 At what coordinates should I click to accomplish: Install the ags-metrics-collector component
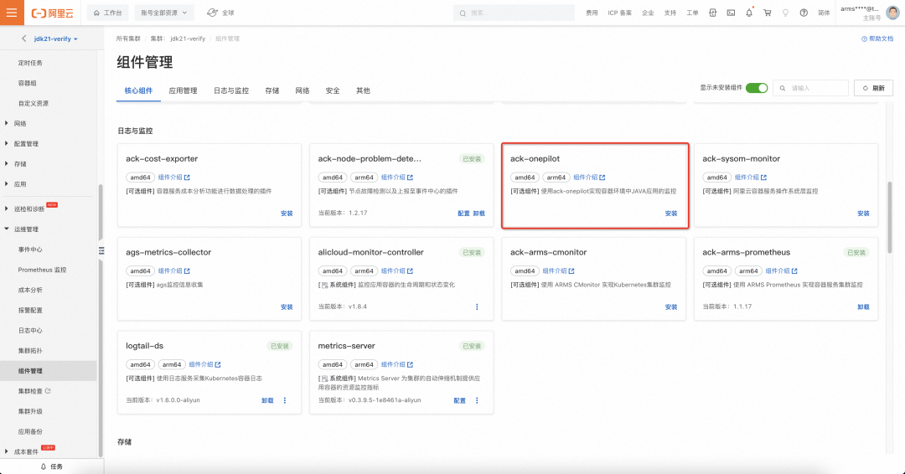click(x=287, y=307)
